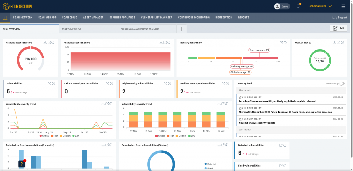The height and width of the screenshot is (171, 353).
Task: Download the Account asset risk score area chart
Action: coord(161,42)
